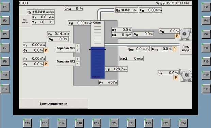
Task: Select the Qг ##### нм3/ч gas flow field
Action: pyautogui.click(x=41, y=12)
